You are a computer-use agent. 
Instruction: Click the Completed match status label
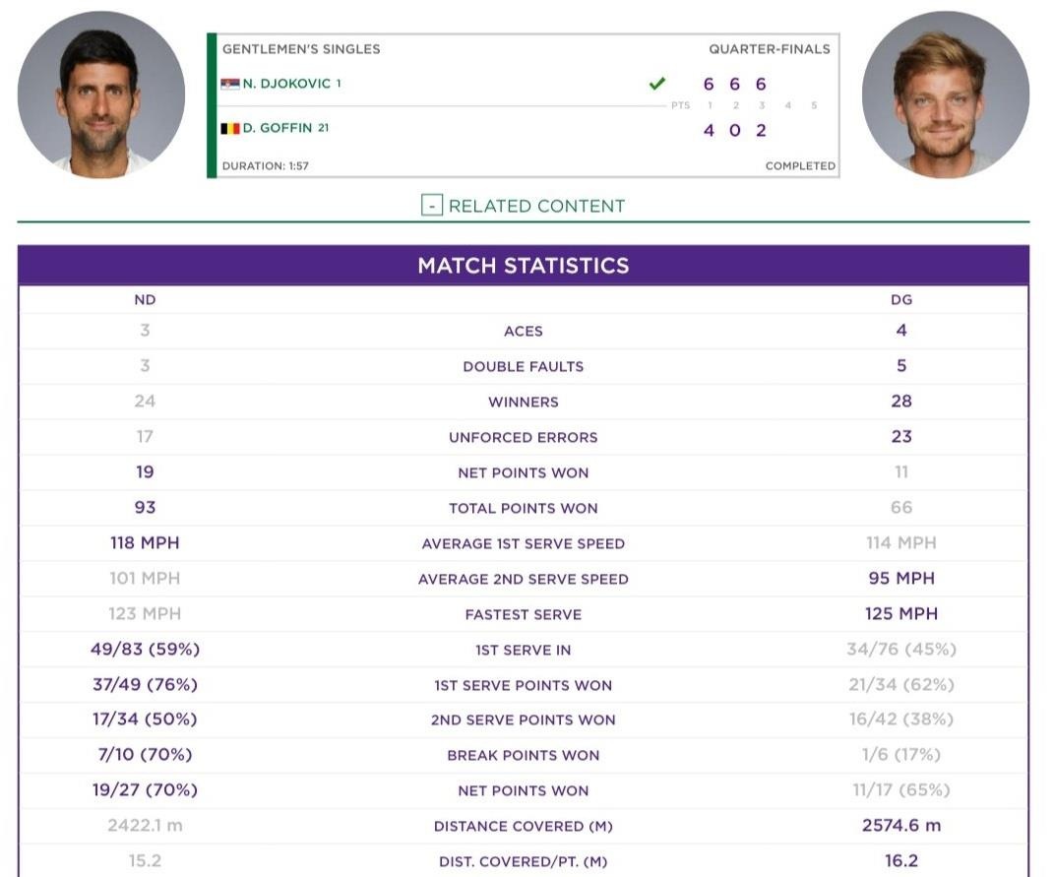click(800, 166)
